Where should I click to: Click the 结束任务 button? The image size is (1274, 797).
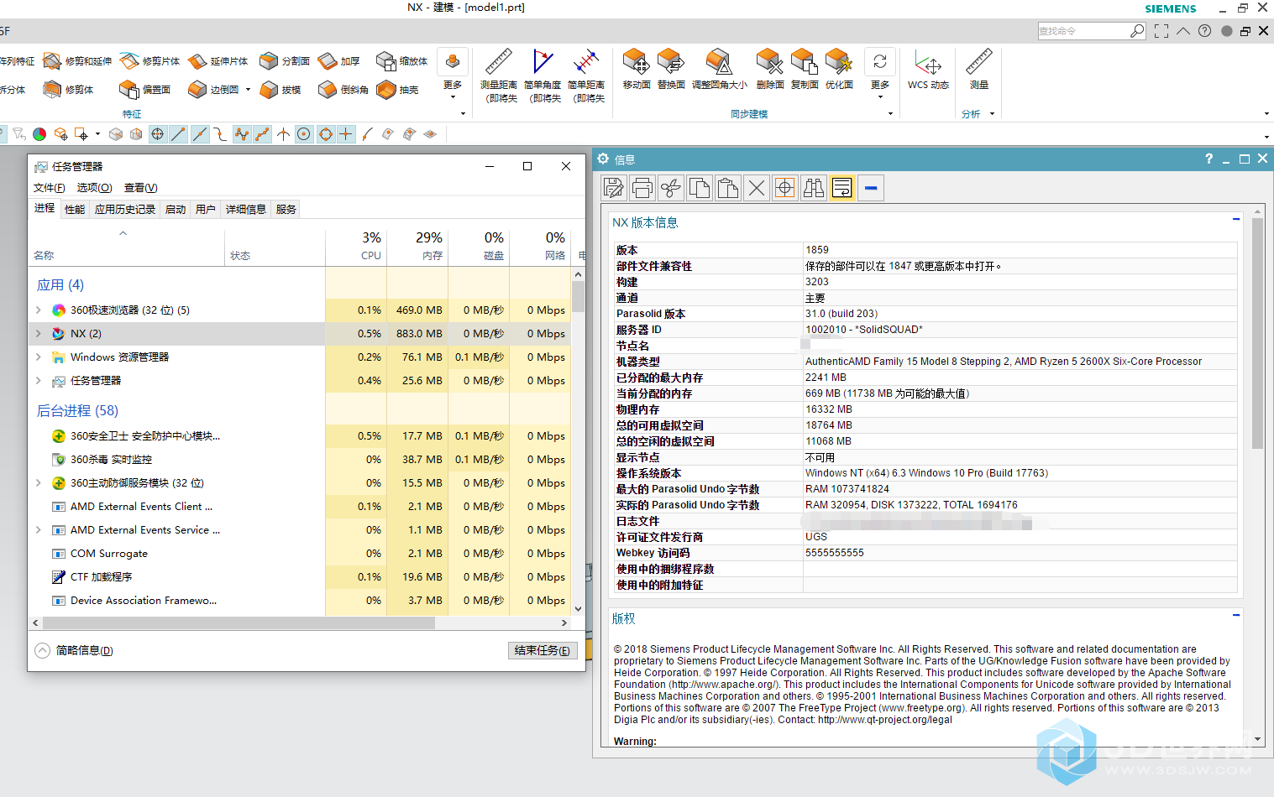pos(543,651)
